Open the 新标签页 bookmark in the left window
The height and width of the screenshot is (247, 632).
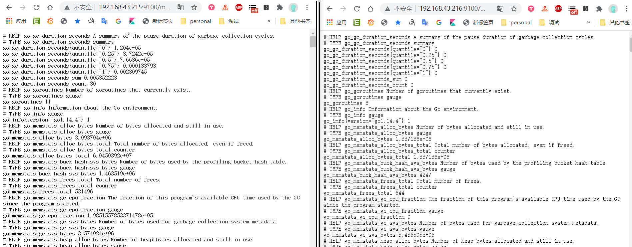(x=158, y=21)
